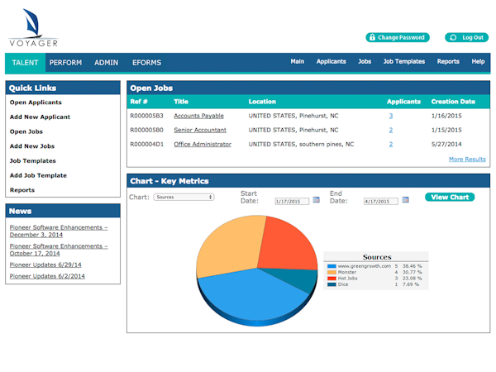The image size is (496, 372).
Task: Open the Start Date calendar picker
Action: 316,200
